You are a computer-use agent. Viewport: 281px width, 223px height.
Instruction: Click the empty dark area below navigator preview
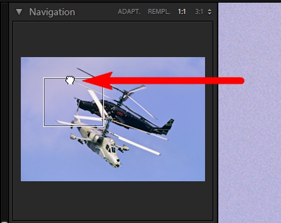pyautogui.click(x=113, y=201)
